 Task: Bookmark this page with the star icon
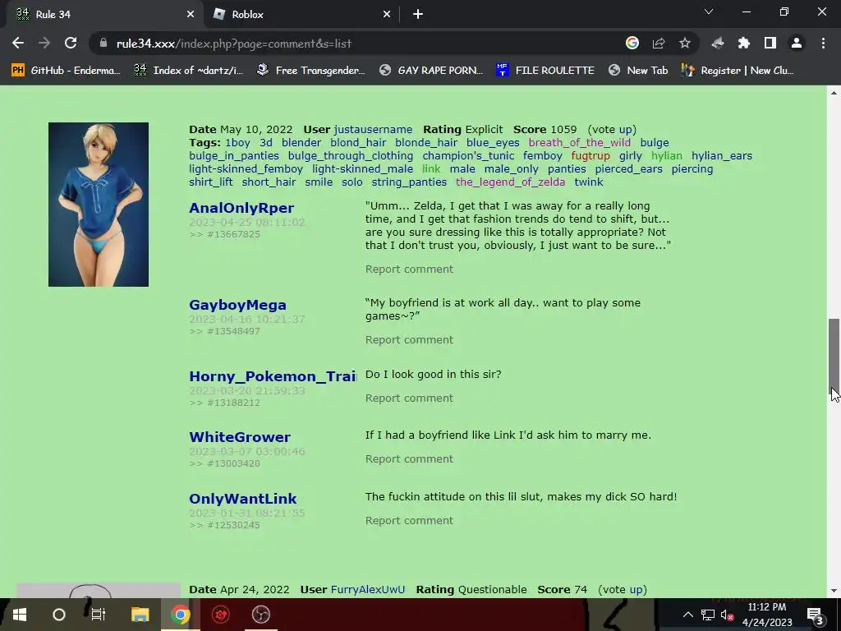pos(685,43)
